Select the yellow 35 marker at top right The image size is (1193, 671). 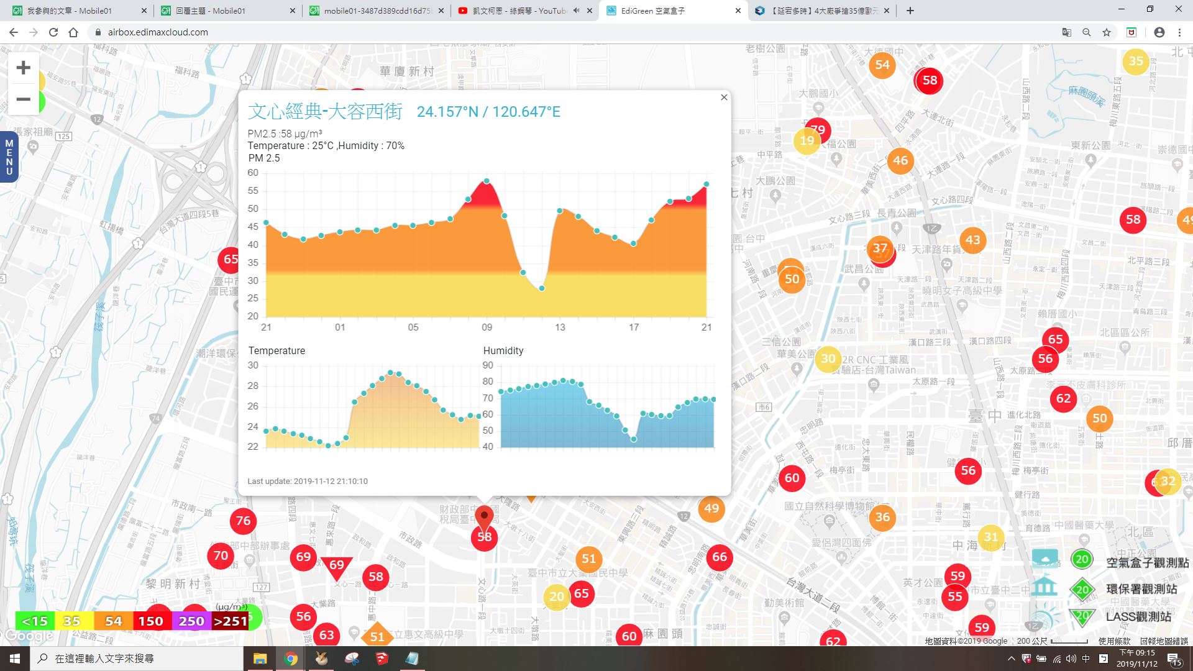click(1136, 61)
